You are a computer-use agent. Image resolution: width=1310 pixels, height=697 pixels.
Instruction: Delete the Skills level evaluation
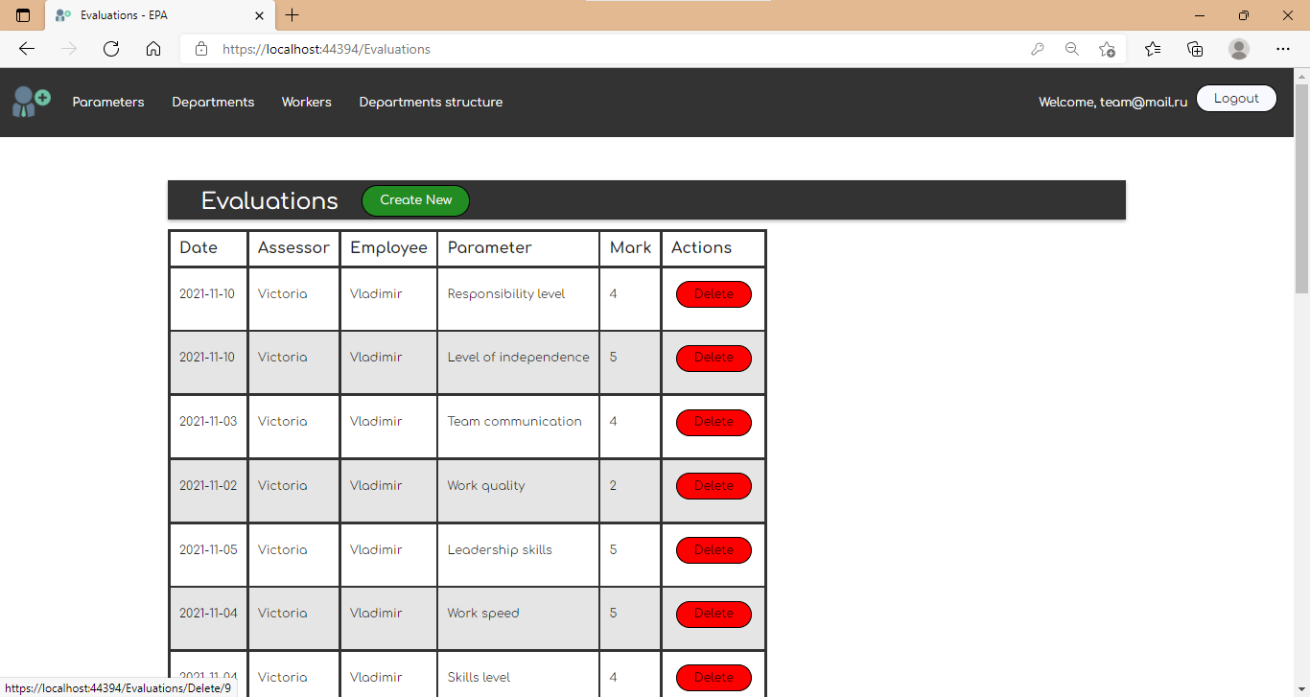[x=713, y=678]
